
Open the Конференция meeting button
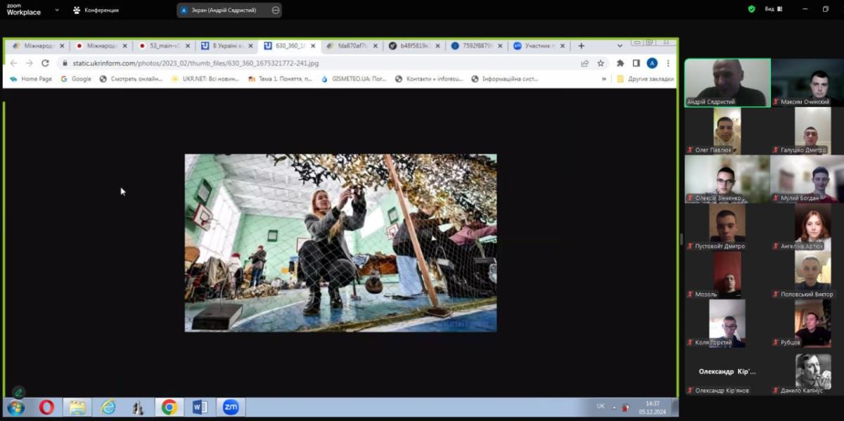pos(96,10)
